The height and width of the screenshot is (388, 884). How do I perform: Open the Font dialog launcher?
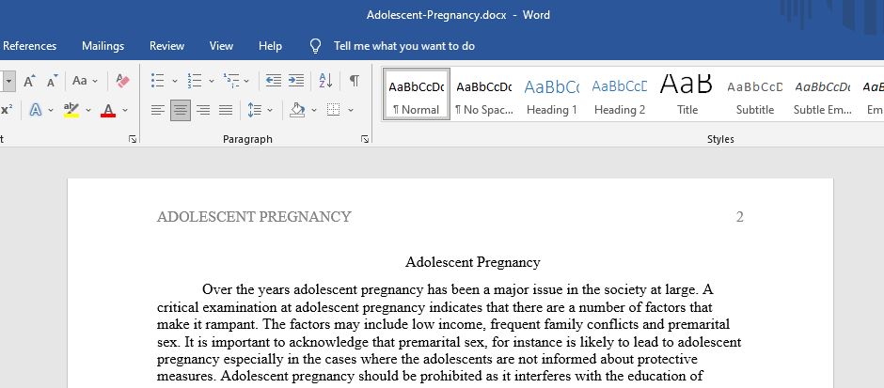(133, 139)
